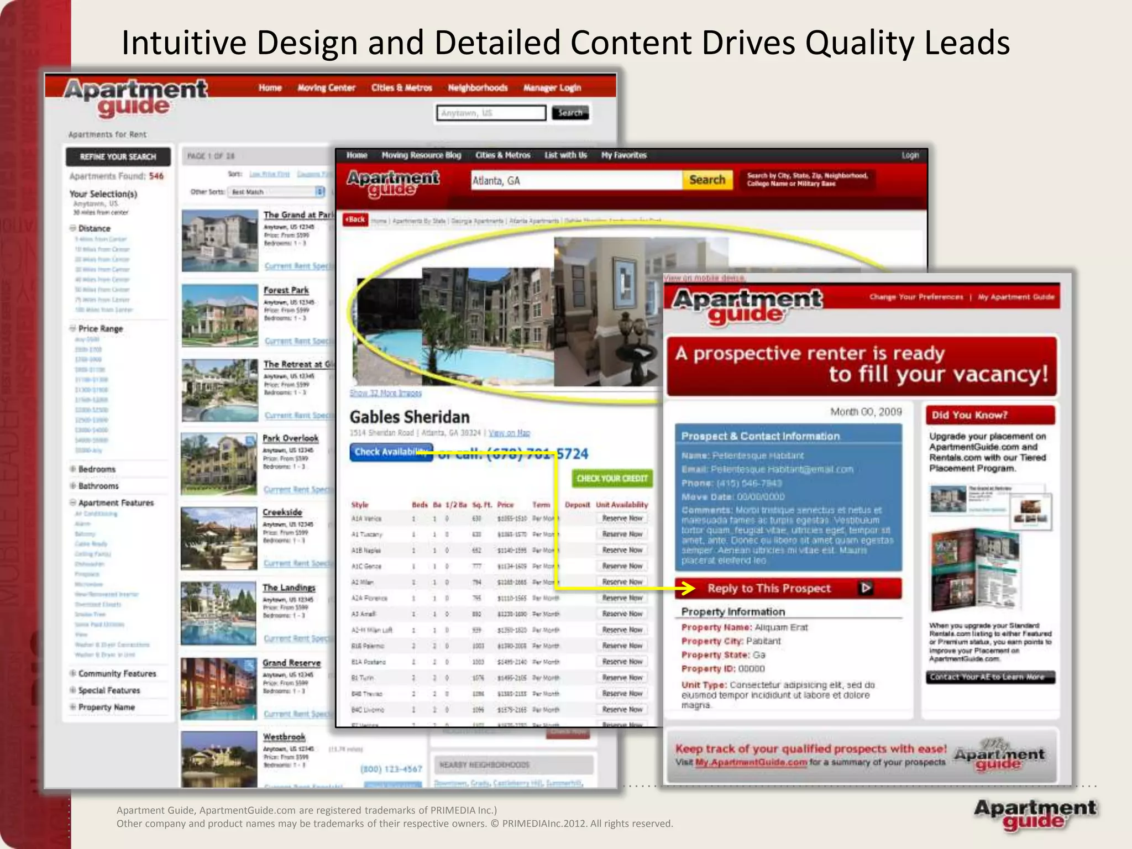Click the Check Availability button
This screenshot has height=849, width=1132.
coord(391,452)
